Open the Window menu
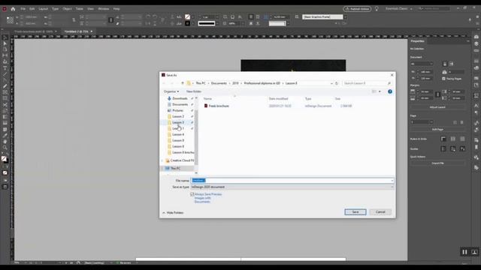Image resolution: width=481 pixels, height=270 pixels. click(104, 9)
